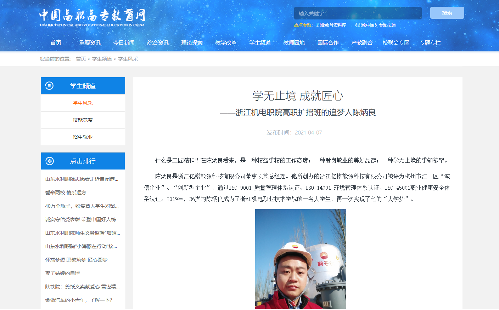Type in the 输入关键字 search field
Image resolution: width=499 pixels, height=310 pixels.
tap(357, 13)
